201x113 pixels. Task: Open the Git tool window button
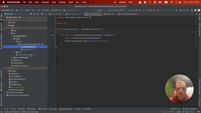6,109
